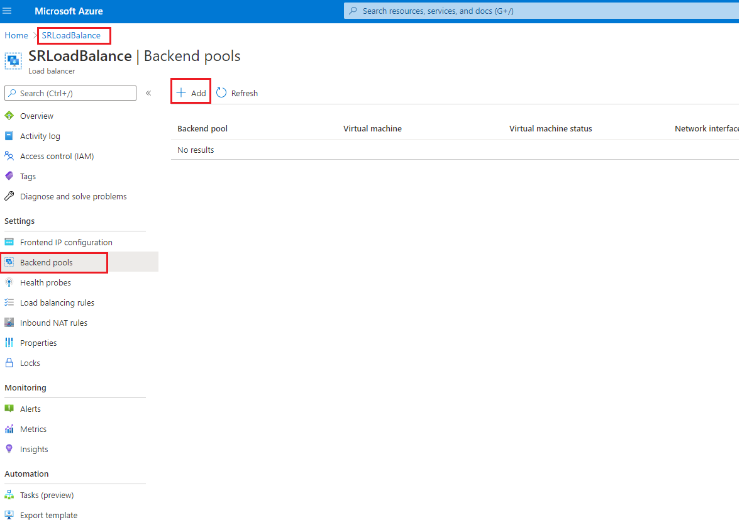This screenshot has height=532, width=742.
Task: Click the Add button to create a backend pool
Action: (x=191, y=92)
